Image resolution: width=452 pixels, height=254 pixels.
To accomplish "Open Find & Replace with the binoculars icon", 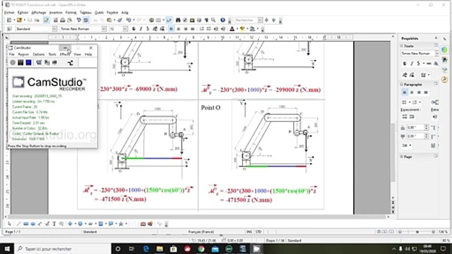I will pyautogui.click(x=178, y=20).
